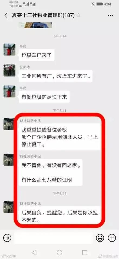Tap the partial image thumbnail at top
Image resolution: width=119 pixels, height=259 pixels.
(35, 25)
